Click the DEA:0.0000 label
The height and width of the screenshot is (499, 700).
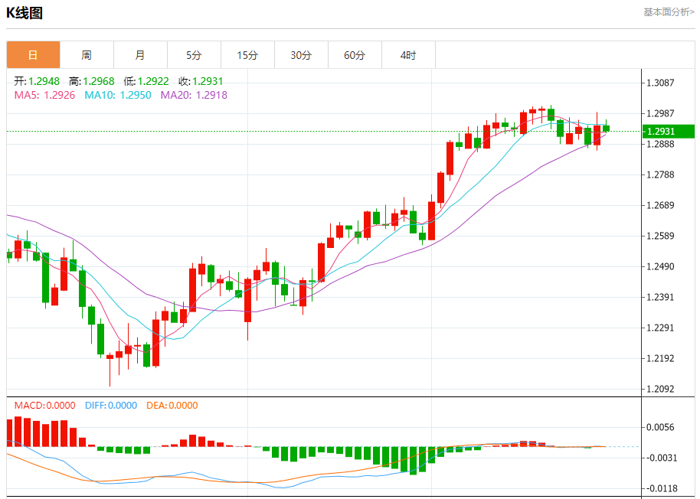(x=172, y=406)
